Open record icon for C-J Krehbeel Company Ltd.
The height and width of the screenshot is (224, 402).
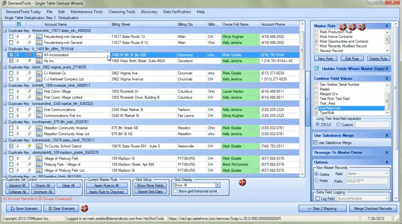click(x=39, y=79)
